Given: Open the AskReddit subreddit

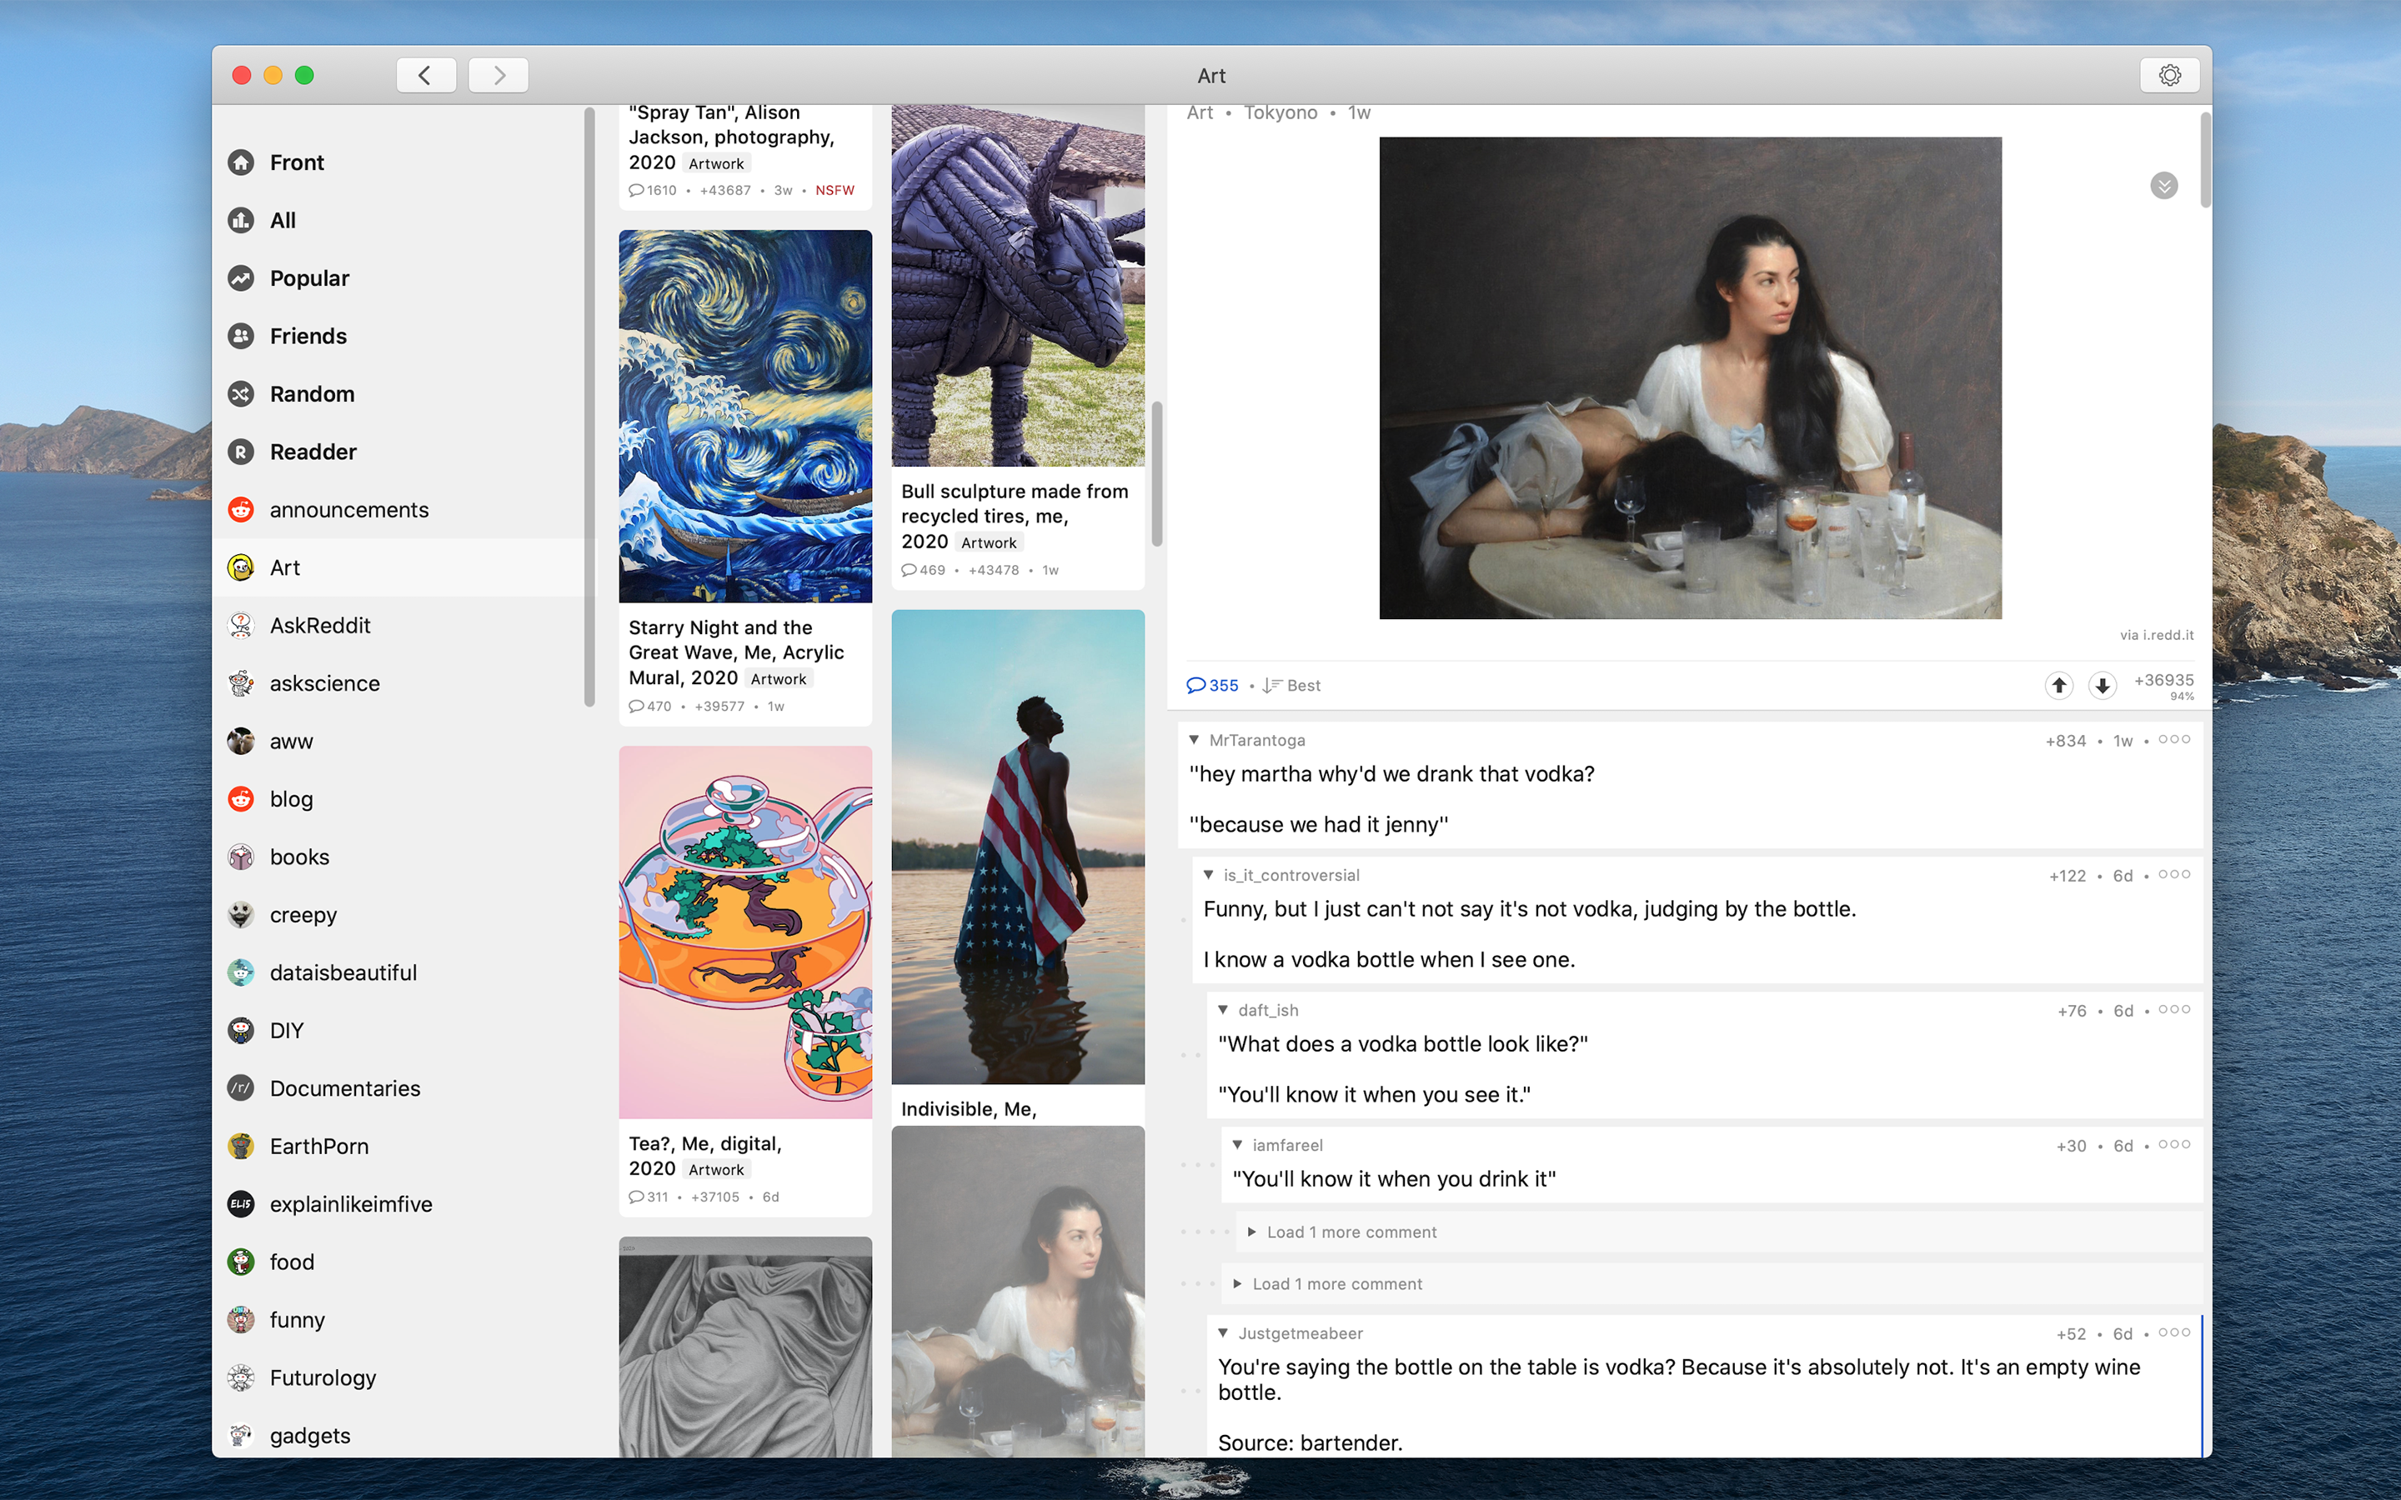Looking at the screenshot, I should (x=319, y=625).
